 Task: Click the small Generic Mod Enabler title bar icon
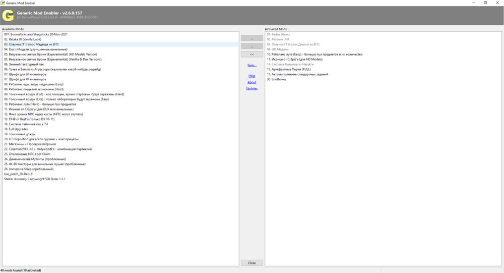(3, 3)
